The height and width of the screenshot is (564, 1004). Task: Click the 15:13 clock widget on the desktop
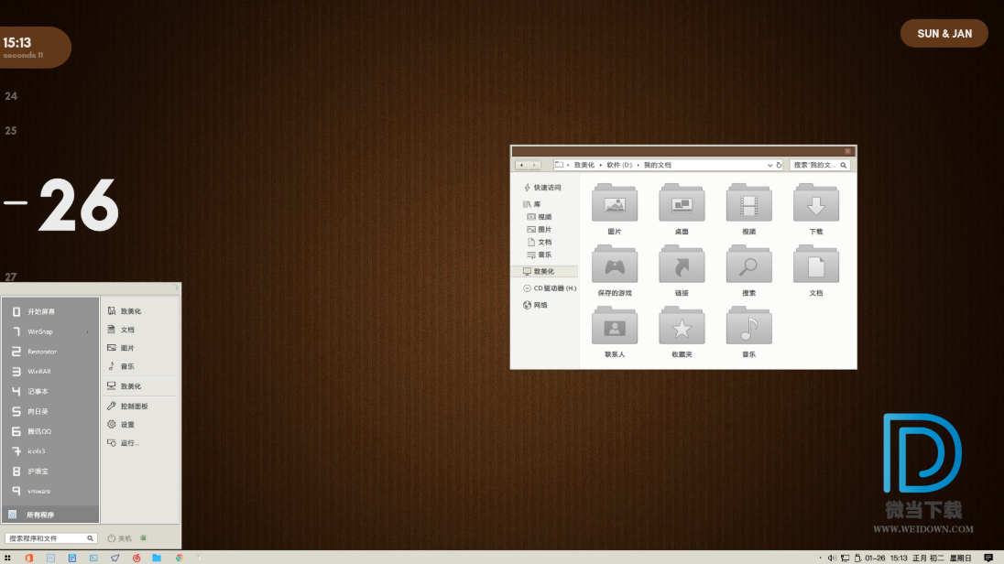[x=33, y=48]
